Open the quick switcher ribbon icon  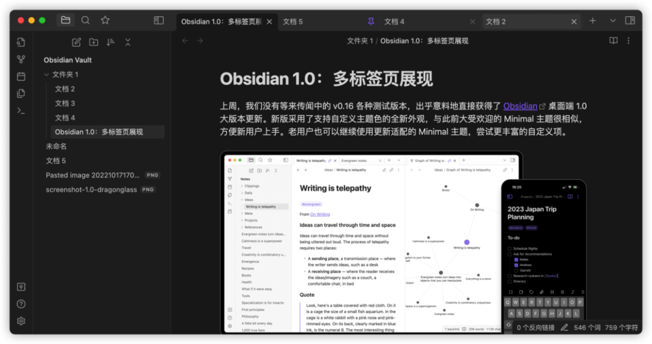tap(21, 42)
